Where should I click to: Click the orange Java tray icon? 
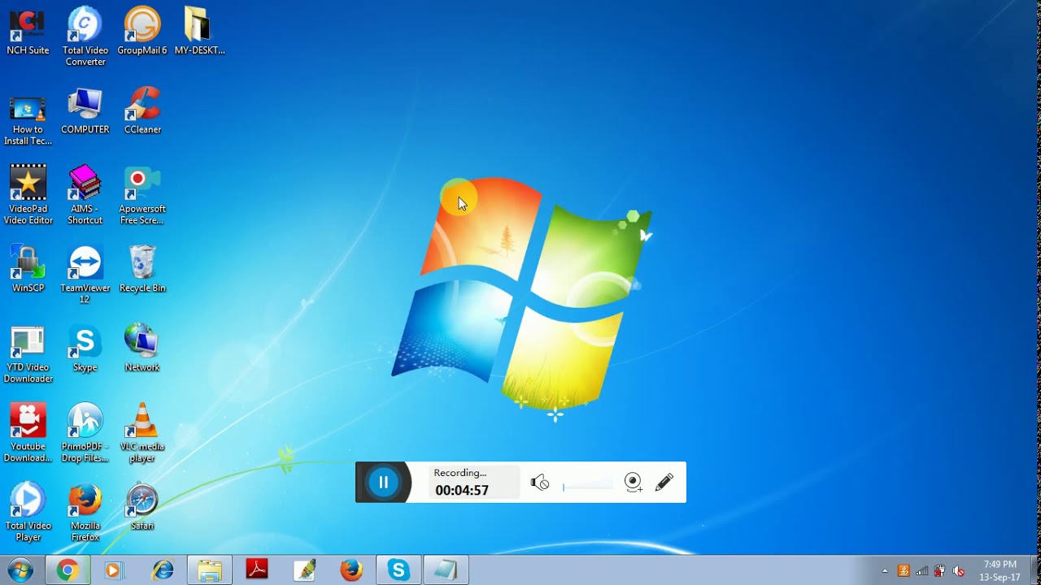click(904, 570)
